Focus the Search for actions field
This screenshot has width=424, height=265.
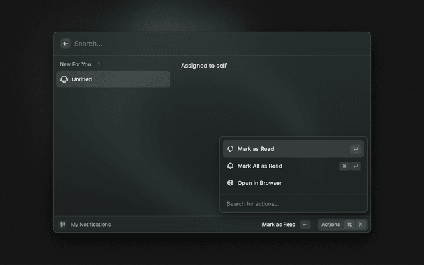coord(291,203)
